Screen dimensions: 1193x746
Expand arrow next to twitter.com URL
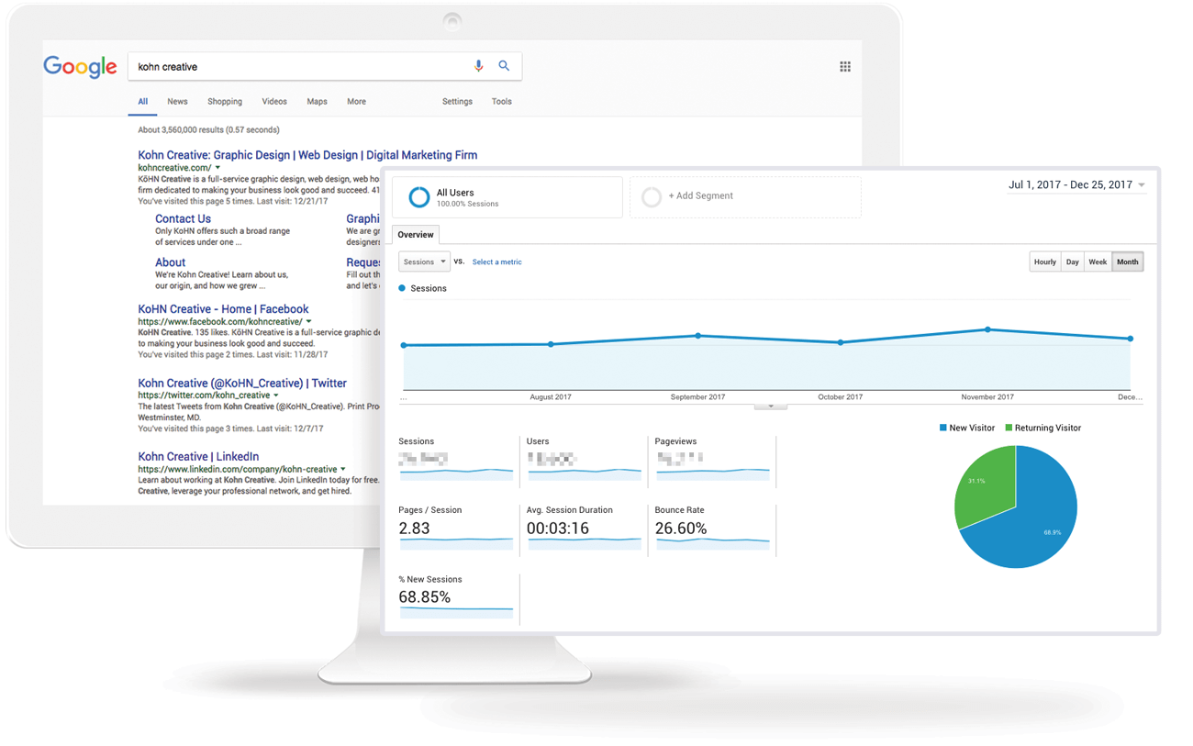[x=276, y=395]
